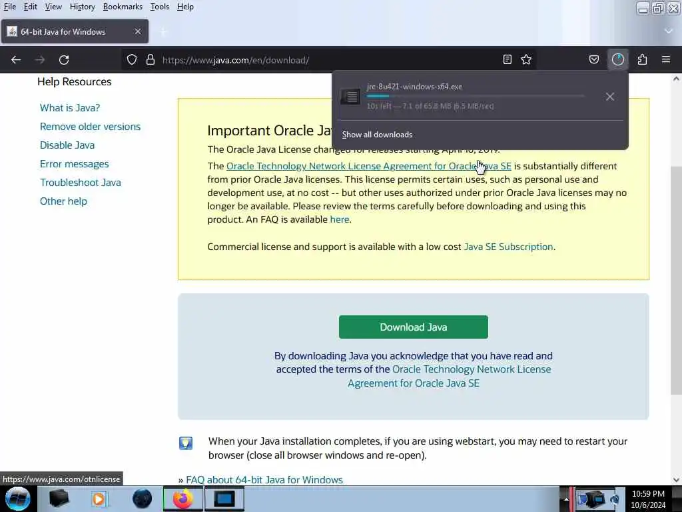Open the Extensions puzzle icon
The width and height of the screenshot is (682, 512).
pyautogui.click(x=643, y=59)
